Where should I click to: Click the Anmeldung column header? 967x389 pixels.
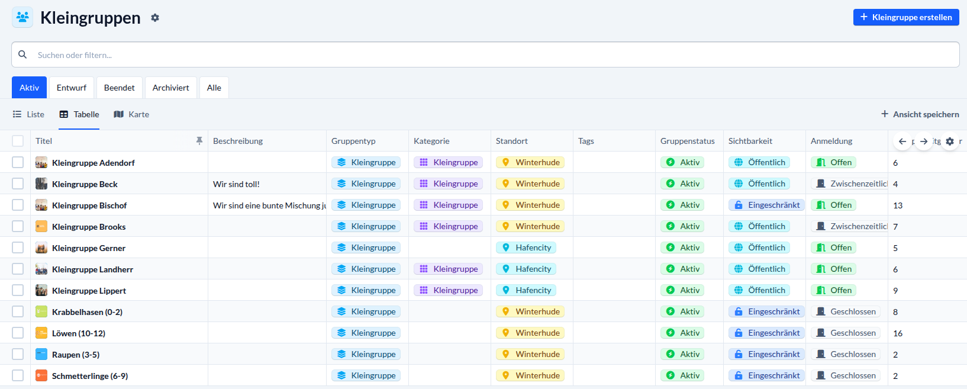(x=831, y=141)
